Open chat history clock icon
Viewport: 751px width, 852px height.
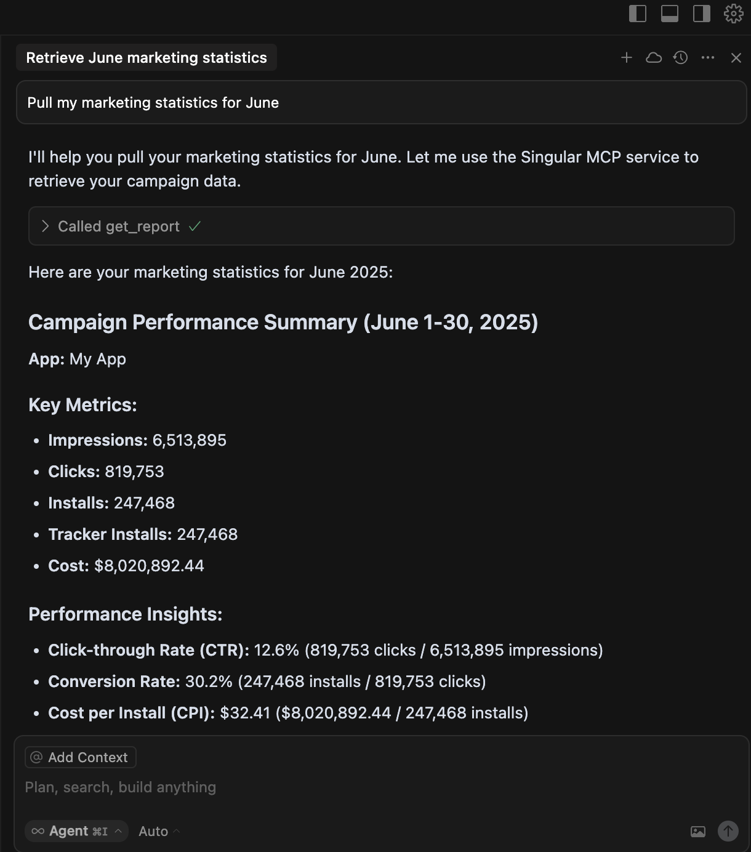[681, 58]
